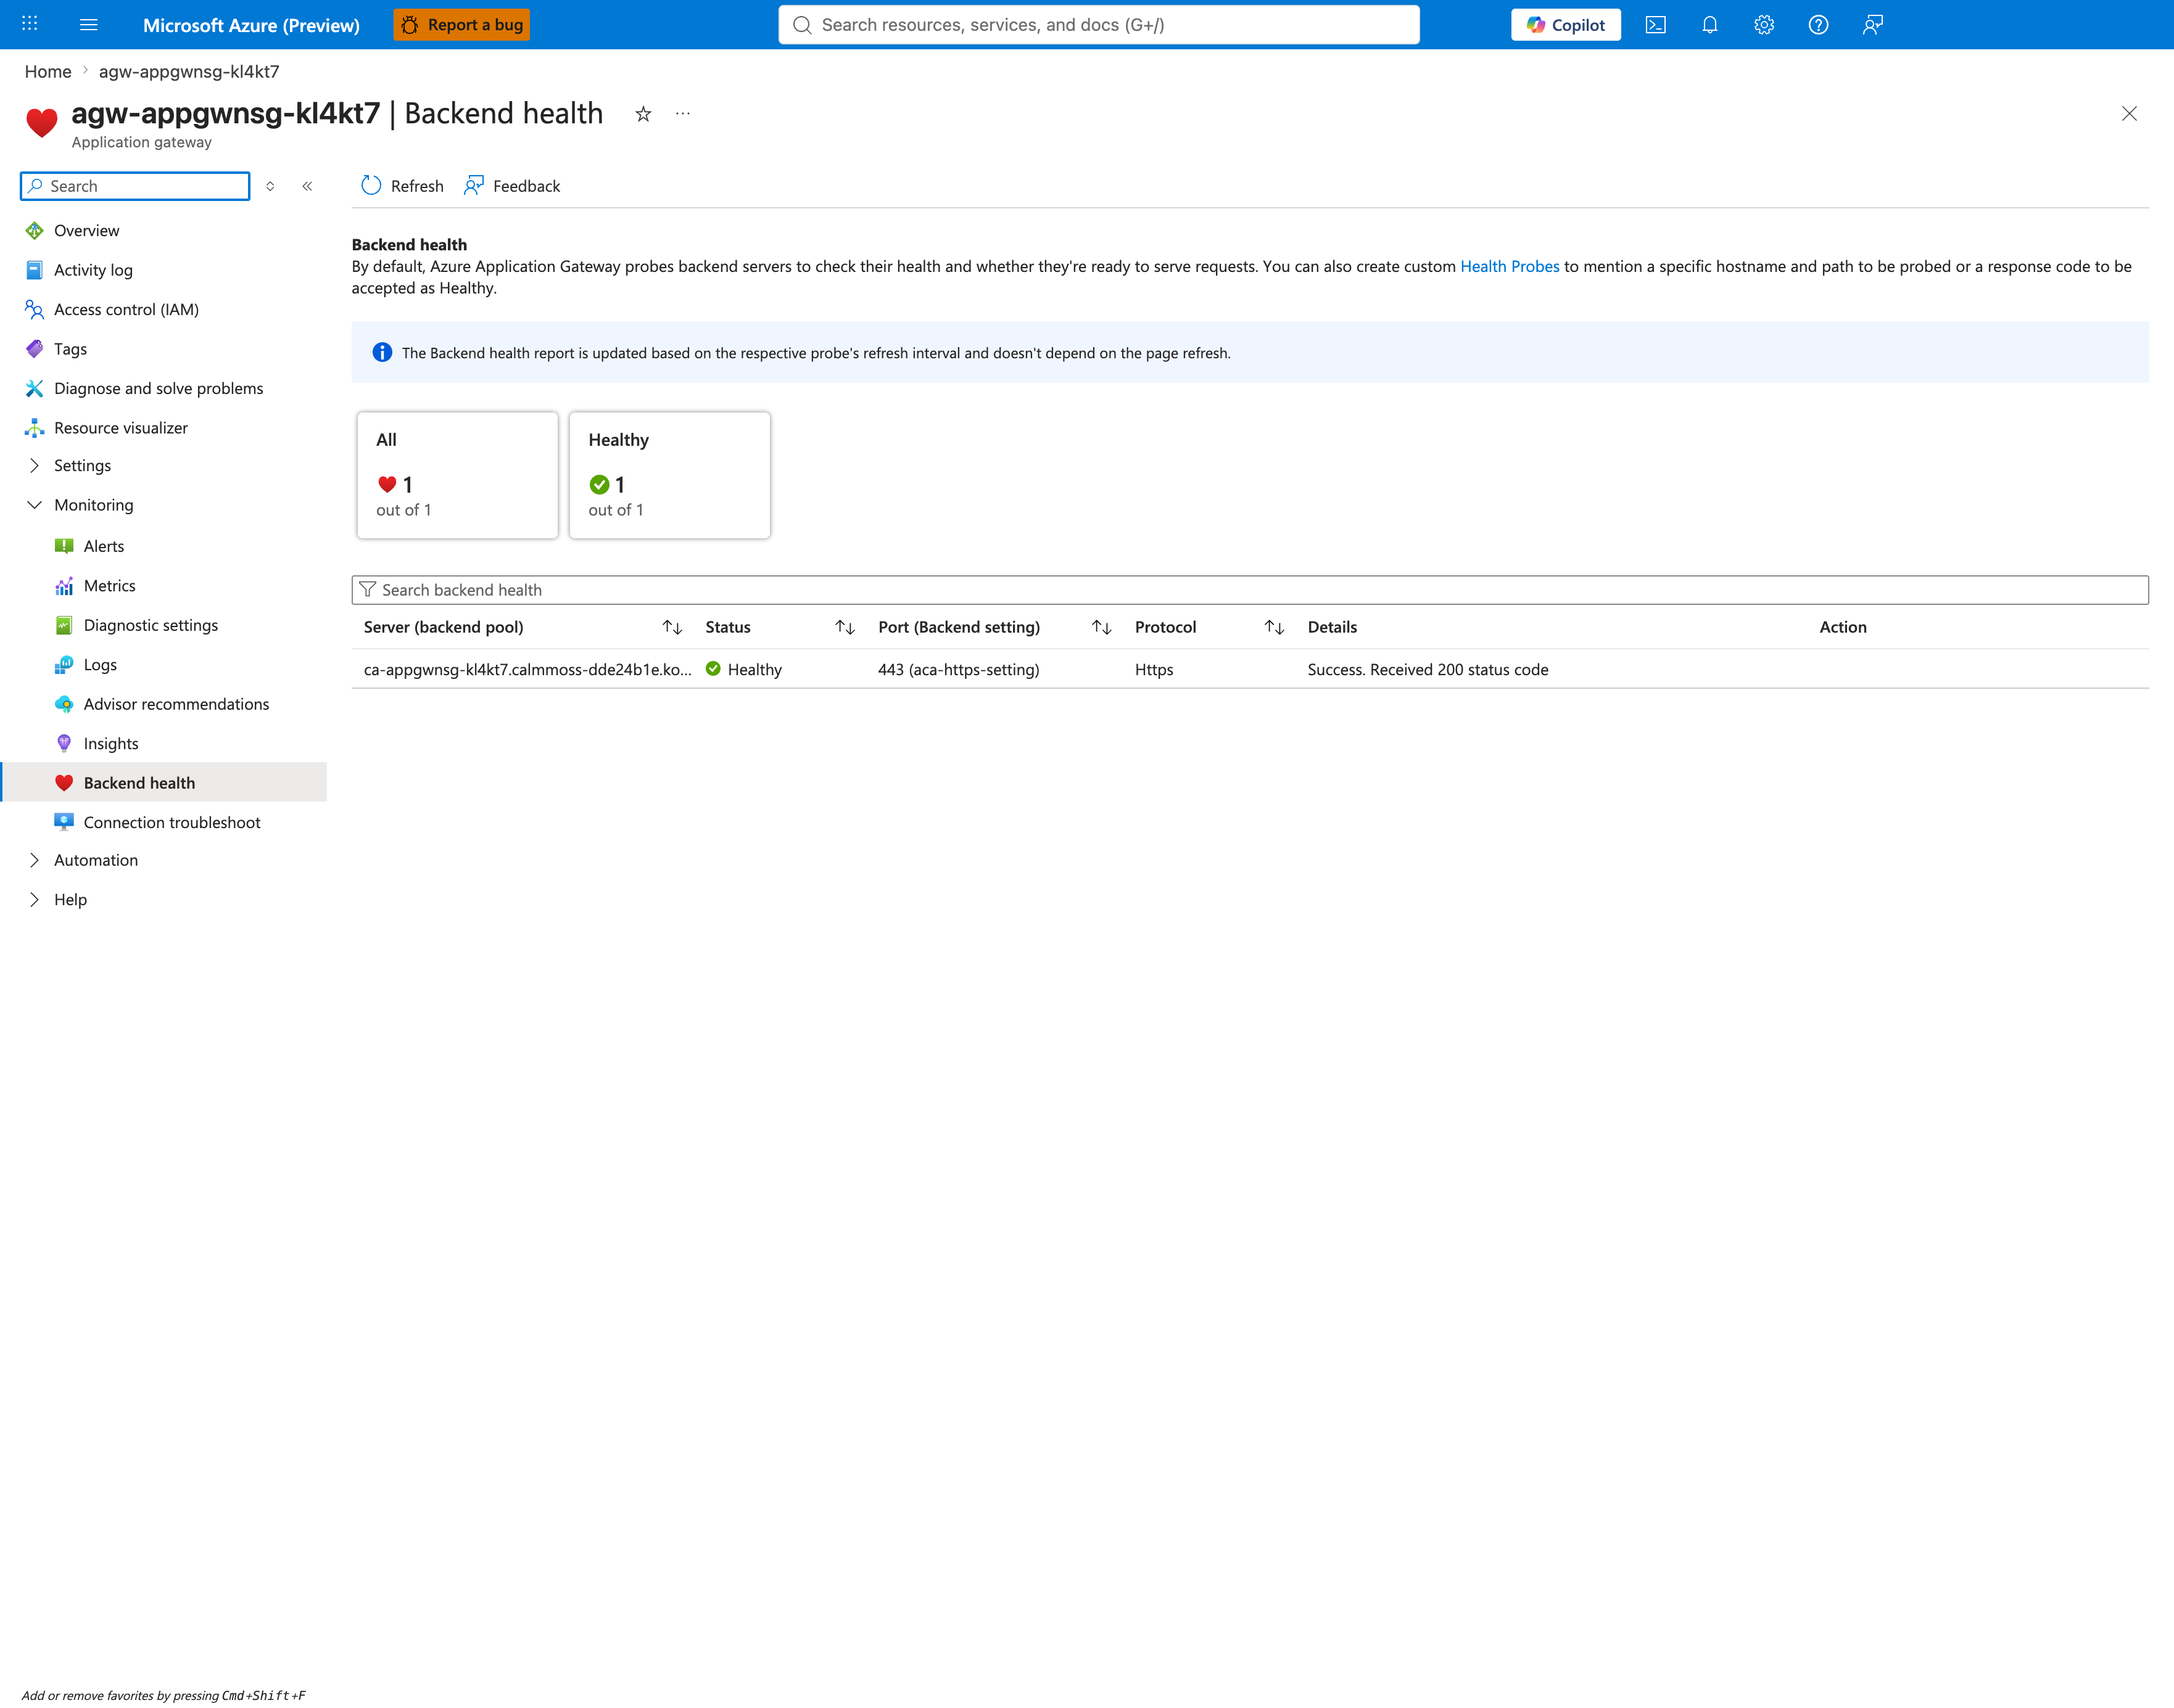This screenshot has width=2174, height=1708.
Task: Sort by Status column
Action: click(x=845, y=627)
